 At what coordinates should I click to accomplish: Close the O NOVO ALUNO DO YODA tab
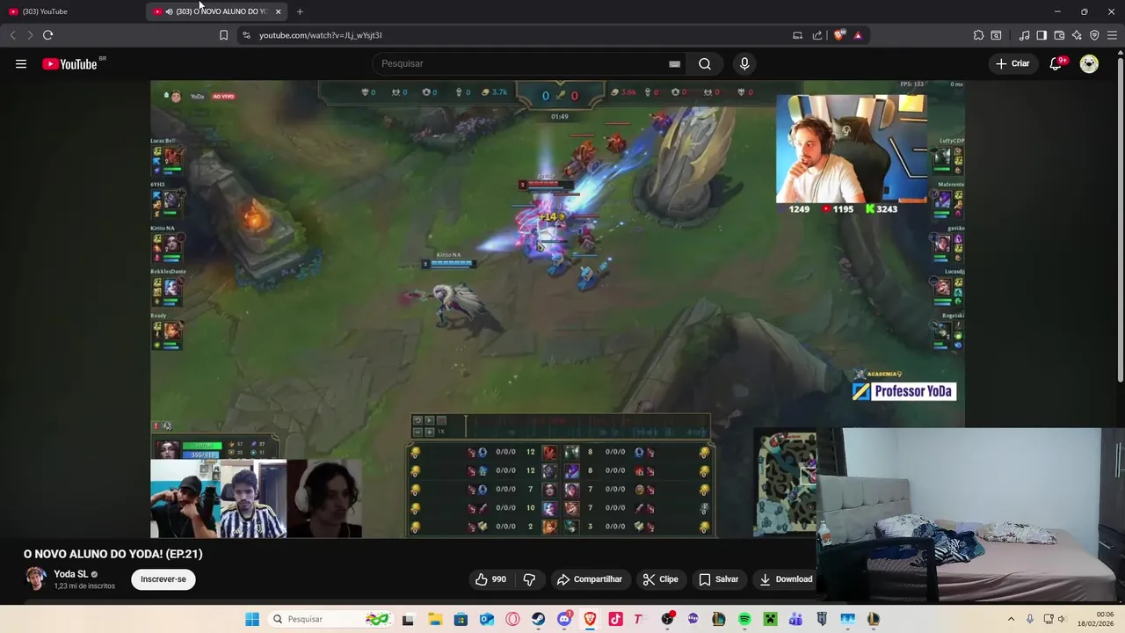point(278,11)
